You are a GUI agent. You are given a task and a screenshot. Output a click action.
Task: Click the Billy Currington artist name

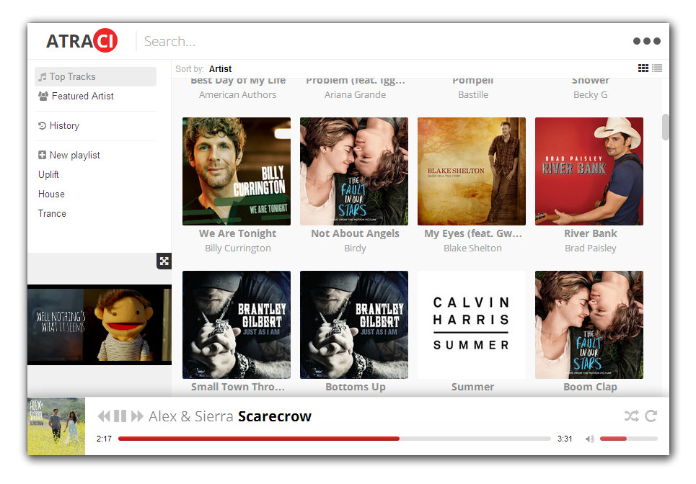click(237, 248)
